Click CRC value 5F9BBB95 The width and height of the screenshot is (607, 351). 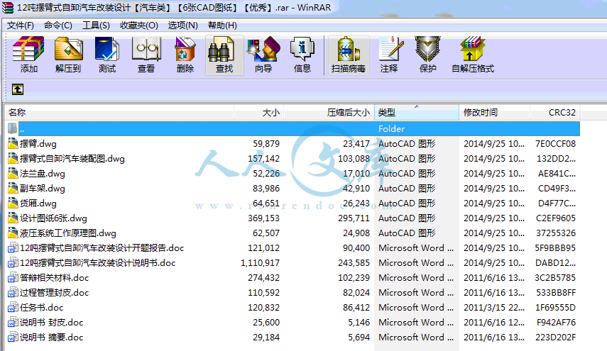tap(555, 247)
